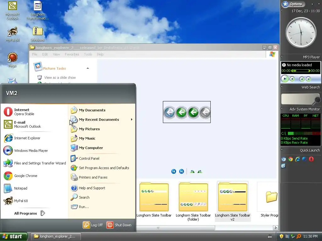Open Help and Support
This screenshot has width=322, height=241.
102,188
